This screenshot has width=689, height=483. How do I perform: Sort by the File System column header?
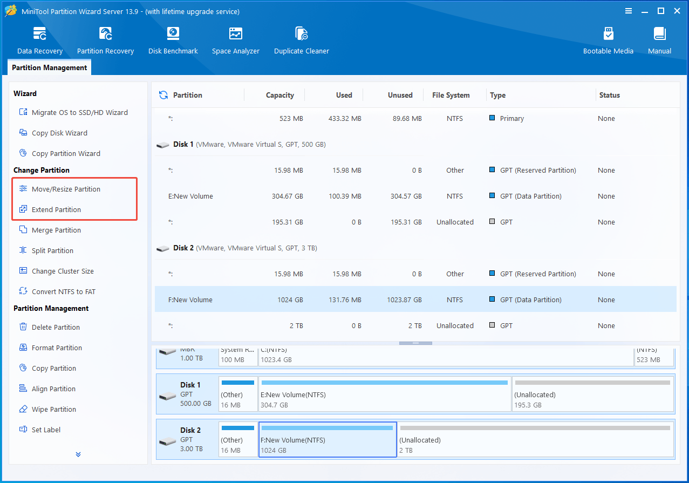point(451,95)
